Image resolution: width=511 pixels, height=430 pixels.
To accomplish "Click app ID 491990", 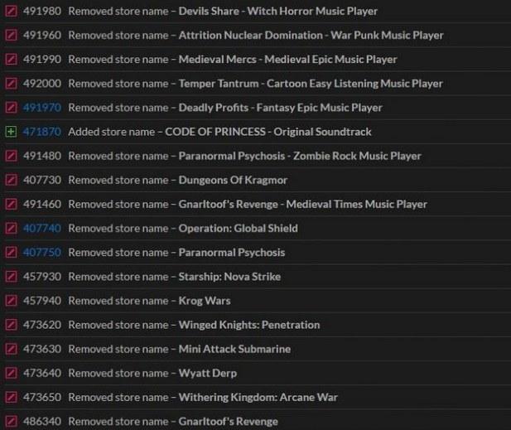I will tap(42, 60).
